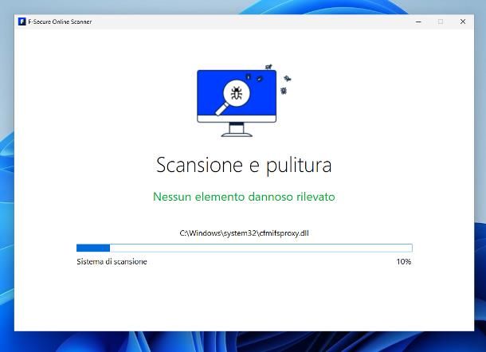The width and height of the screenshot is (486, 352).
Task: Close the F-Secure Online Scanner window
Action: pyautogui.click(x=463, y=22)
